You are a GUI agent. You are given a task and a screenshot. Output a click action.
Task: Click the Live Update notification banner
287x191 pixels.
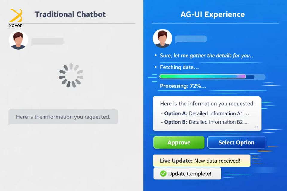201,161
